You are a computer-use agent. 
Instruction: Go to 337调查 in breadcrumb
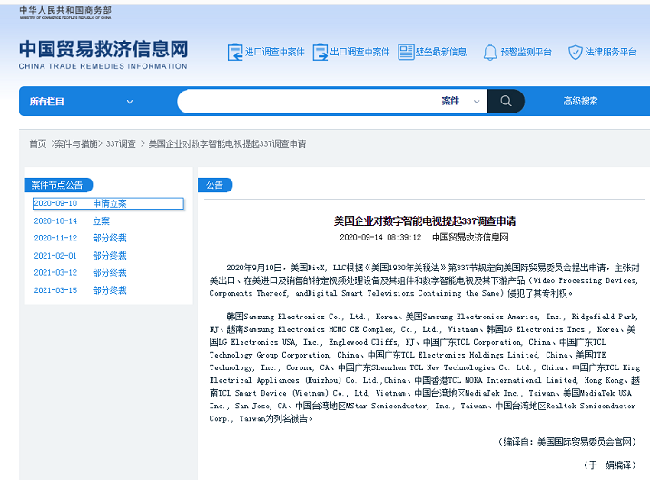coord(121,144)
